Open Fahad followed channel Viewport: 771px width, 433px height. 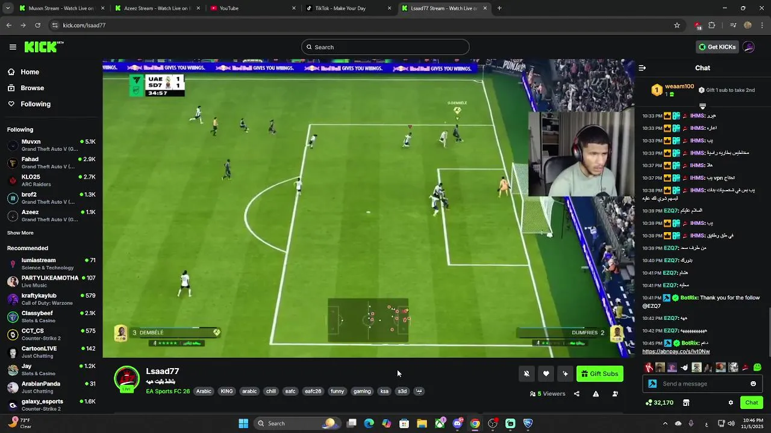[51, 162]
